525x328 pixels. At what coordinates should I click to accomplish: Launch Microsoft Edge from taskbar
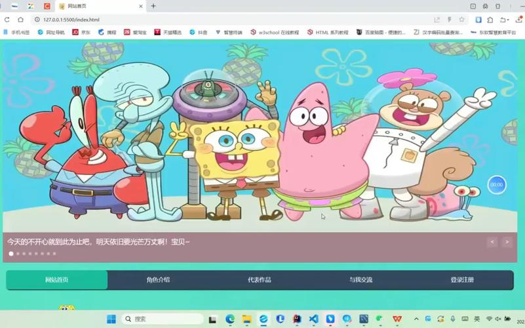[x=229, y=319]
